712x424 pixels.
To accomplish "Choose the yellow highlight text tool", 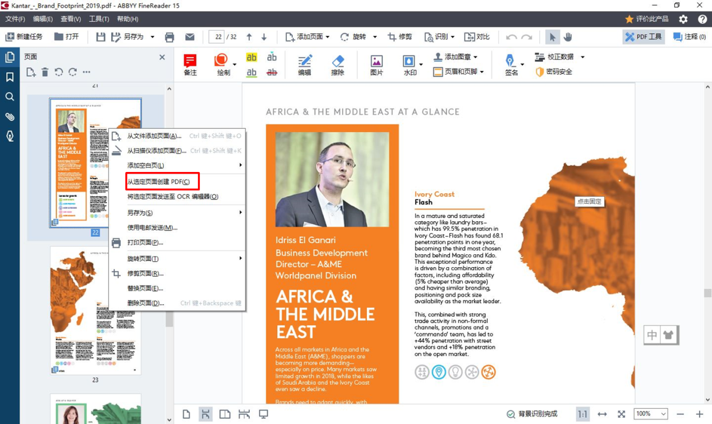I will [251, 57].
